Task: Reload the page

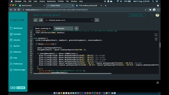Action: tap(19, 10)
